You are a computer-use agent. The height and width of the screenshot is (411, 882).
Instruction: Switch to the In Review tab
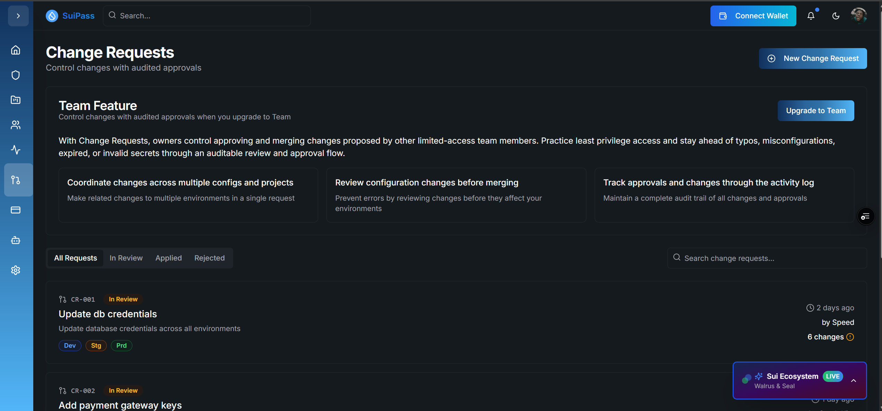coord(126,258)
